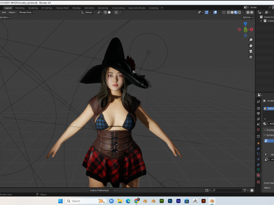Toggle X-ray mode
Screen dimensions: 274x205
click(224, 13)
